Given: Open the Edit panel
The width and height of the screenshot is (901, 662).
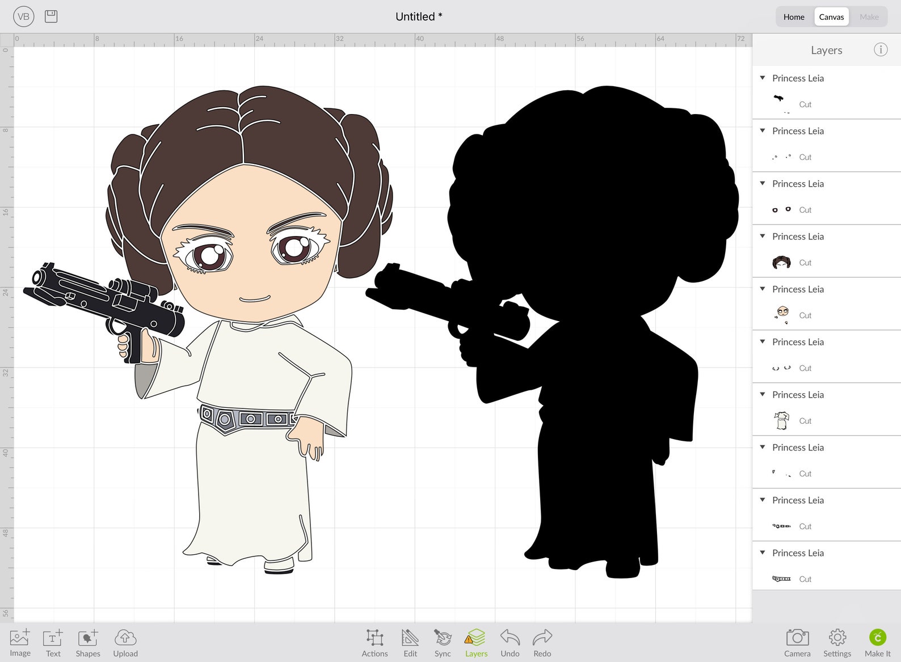Looking at the screenshot, I should (410, 643).
